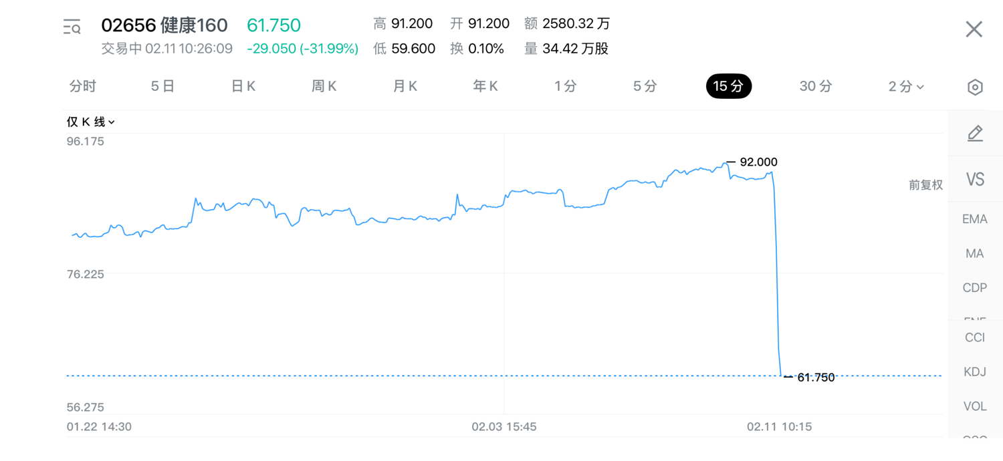Select the 周K weekly tab
The image size is (1003, 461).
[x=324, y=86]
